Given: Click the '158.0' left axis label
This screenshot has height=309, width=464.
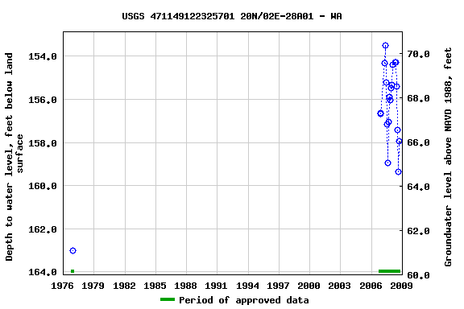Looking at the screenshot, I should pyautogui.click(x=43, y=143).
